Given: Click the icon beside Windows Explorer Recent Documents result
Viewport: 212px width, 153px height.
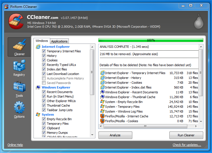Looking at the screenshot, I should pos(102,92).
